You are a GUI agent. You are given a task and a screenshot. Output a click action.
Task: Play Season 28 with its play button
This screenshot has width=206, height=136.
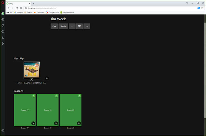click(x=56, y=123)
